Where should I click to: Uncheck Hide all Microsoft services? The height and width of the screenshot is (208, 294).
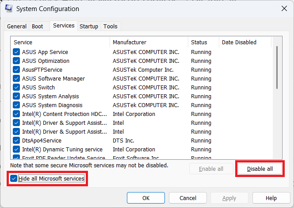click(x=14, y=179)
